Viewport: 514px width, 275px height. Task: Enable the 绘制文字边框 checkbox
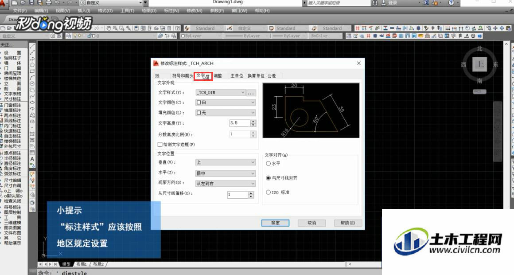[160, 145]
